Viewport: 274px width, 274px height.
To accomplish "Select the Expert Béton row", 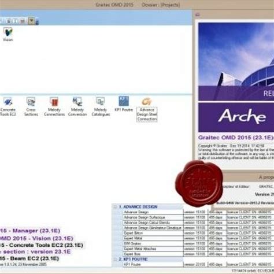I will coord(198,233).
